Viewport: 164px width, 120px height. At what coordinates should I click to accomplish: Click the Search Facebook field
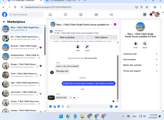click(x=26, y=14)
